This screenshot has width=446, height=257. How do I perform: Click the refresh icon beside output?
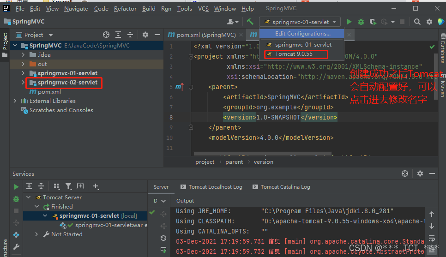[x=163, y=238]
